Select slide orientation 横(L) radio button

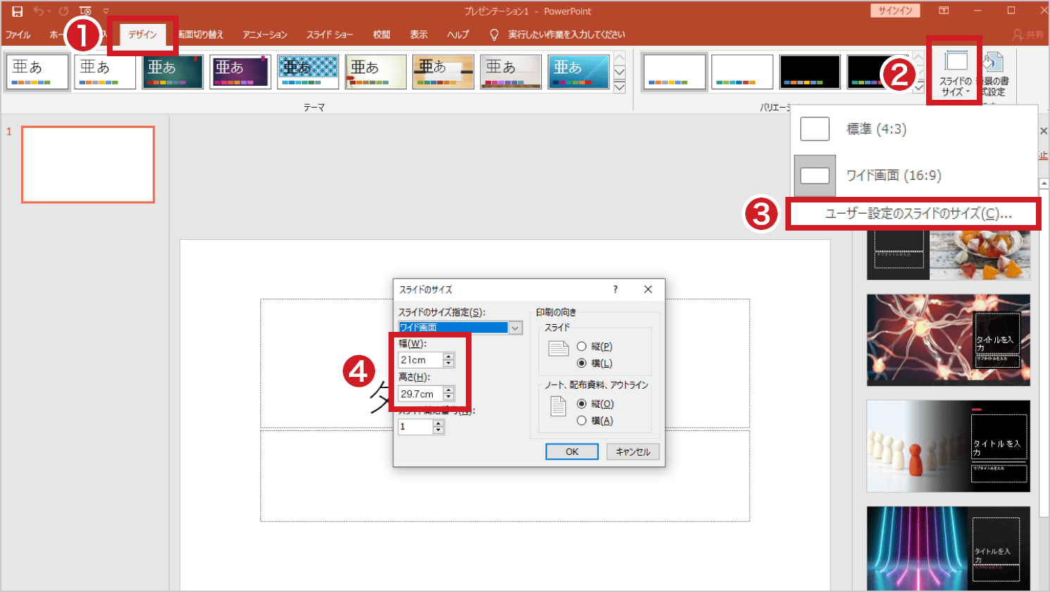582,363
